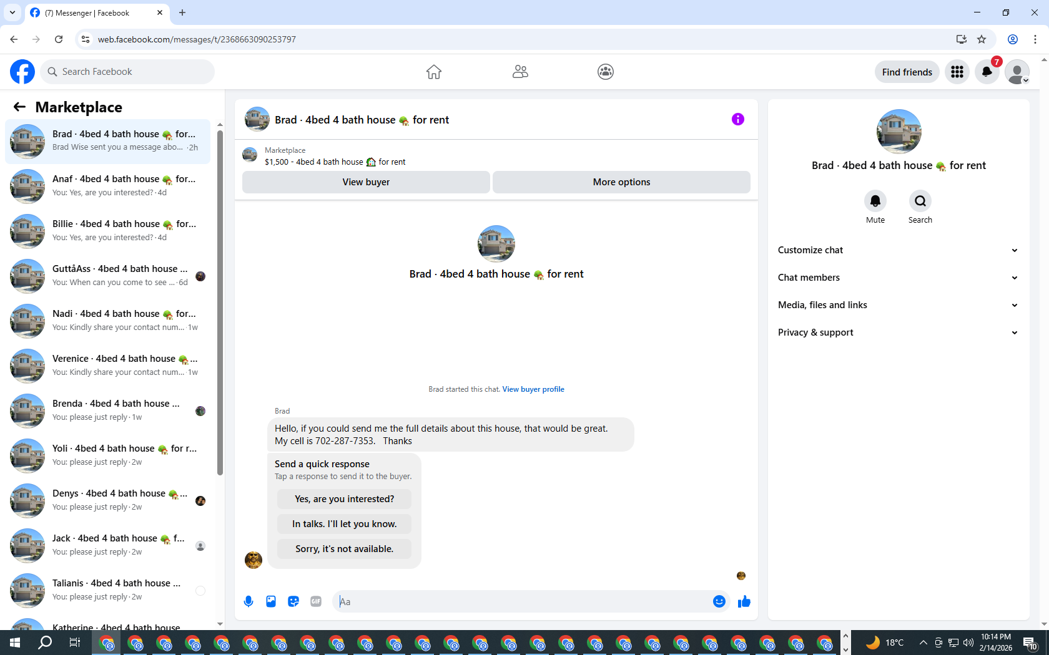
Task: Open Task View on the taskbar
Action: pyautogui.click(x=74, y=643)
